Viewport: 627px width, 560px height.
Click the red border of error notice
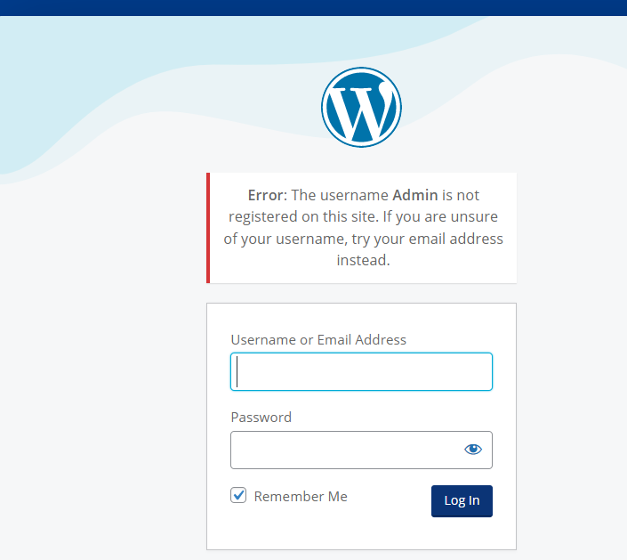[208, 228]
